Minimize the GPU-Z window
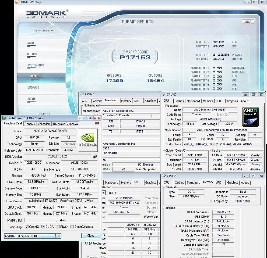The image size is (267, 258). pos(82,118)
